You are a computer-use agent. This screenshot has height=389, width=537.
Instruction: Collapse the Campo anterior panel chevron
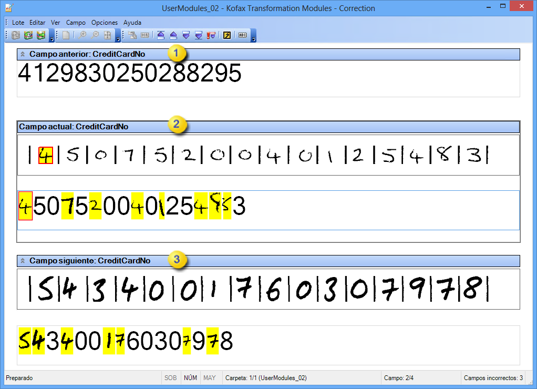tap(22, 54)
